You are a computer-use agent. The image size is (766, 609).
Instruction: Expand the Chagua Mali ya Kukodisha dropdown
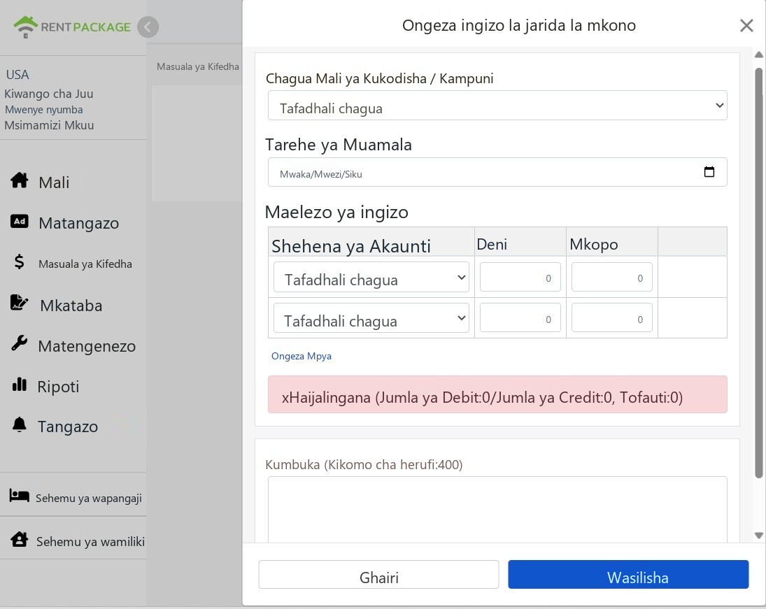tap(497, 106)
